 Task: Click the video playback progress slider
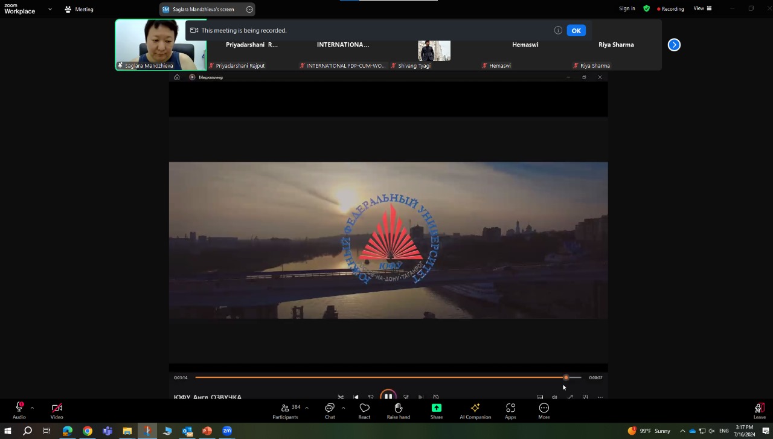pos(386,377)
